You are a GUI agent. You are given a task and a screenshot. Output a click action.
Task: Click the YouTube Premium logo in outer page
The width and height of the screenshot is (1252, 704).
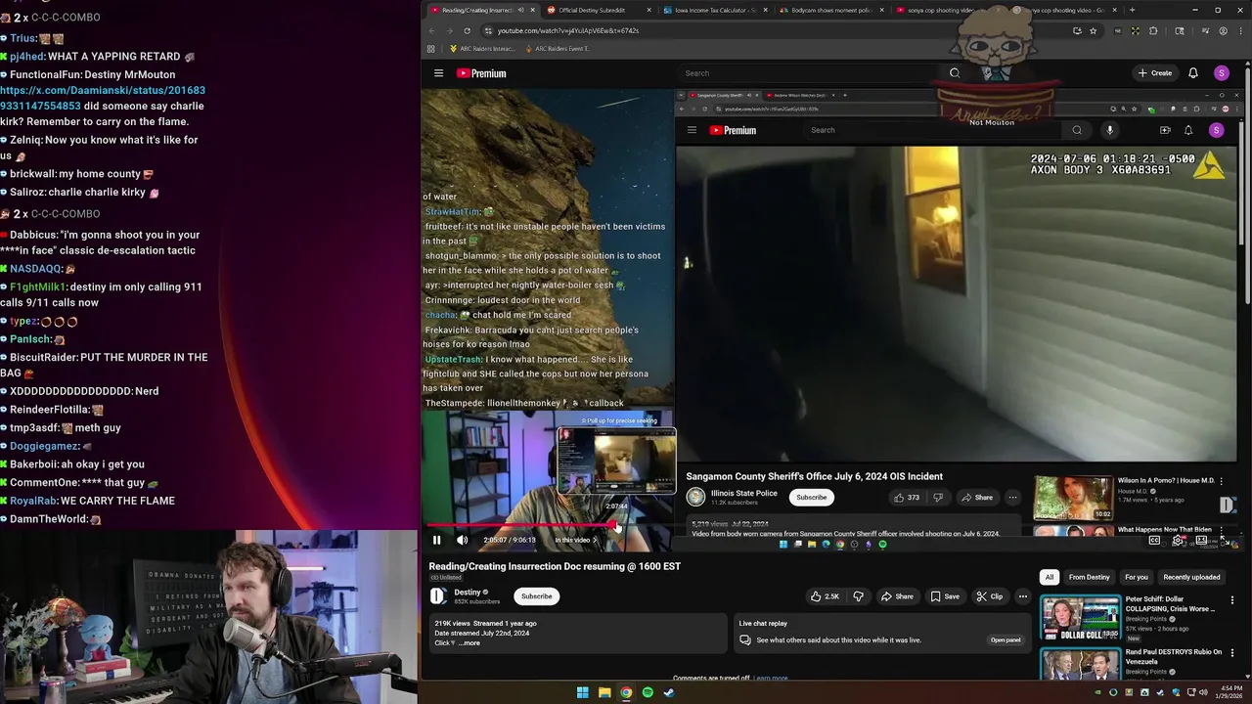tap(481, 73)
